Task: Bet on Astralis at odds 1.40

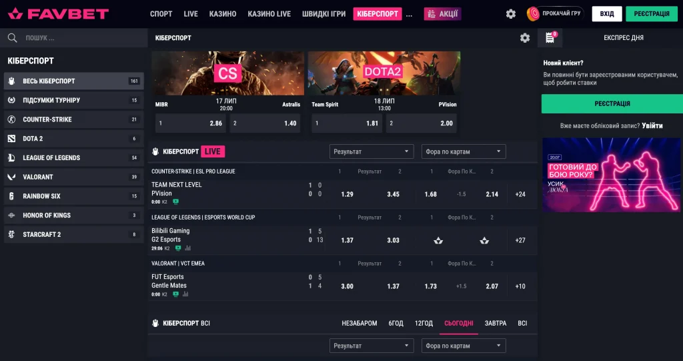Action: (265, 123)
